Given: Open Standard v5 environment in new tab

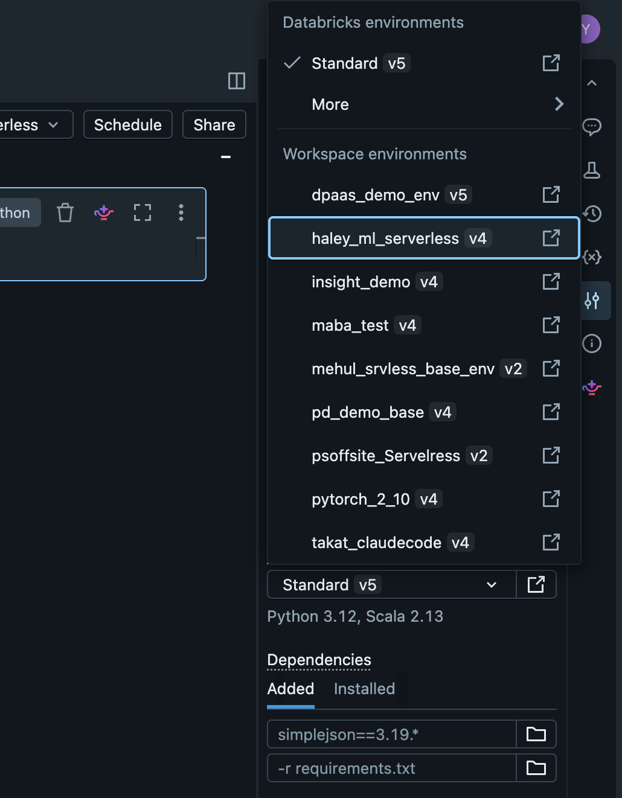Looking at the screenshot, I should click(x=551, y=63).
